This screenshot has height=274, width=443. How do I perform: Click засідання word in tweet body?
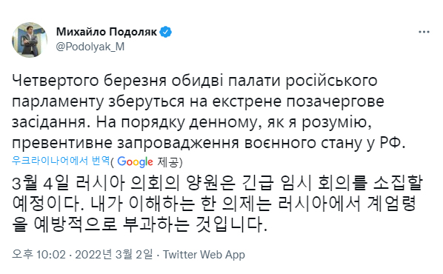point(49,123)
